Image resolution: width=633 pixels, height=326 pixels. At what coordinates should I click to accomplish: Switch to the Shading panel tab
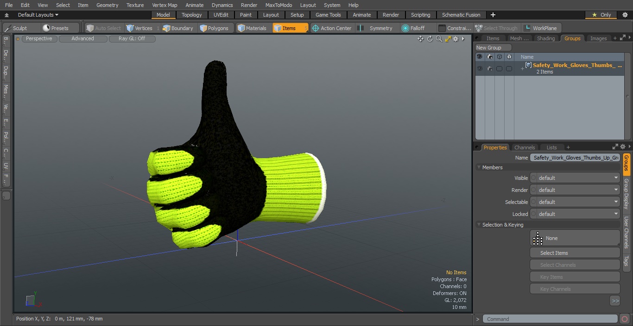(546, 38)
